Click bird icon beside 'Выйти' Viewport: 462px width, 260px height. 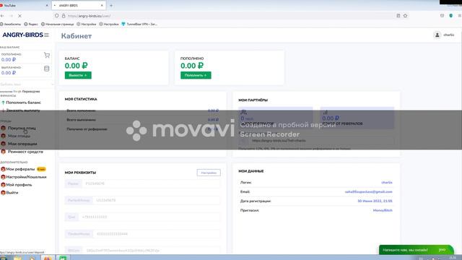(x=3, y=193)
